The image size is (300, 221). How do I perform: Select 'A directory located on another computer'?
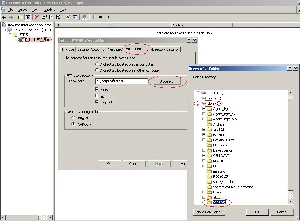point(97,70)
